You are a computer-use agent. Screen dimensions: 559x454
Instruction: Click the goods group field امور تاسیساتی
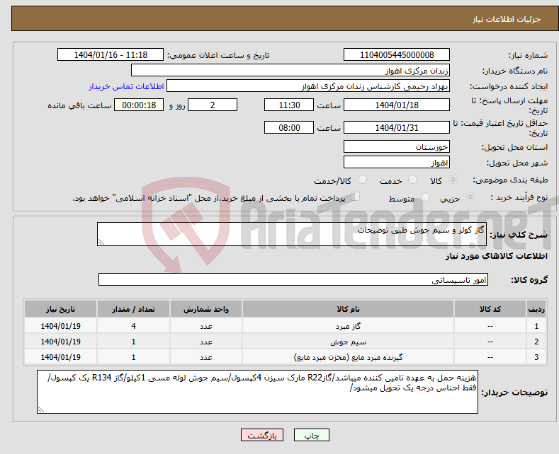pyautogui.click(x=293, y=279)
